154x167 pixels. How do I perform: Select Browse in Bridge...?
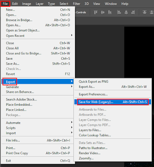click(38, 20)
